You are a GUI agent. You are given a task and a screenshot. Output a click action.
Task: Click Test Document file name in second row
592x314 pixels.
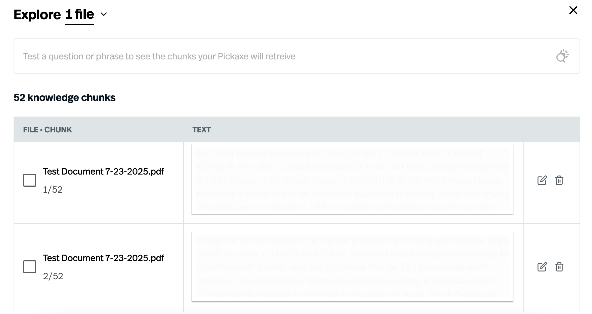pyautogui.click(x=103, y=258)
